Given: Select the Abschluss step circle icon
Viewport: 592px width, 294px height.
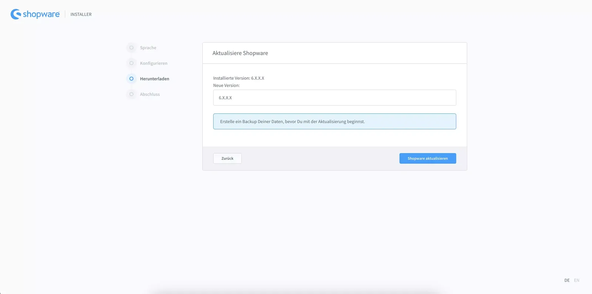Looking at the screenshot, I should 131,94.
